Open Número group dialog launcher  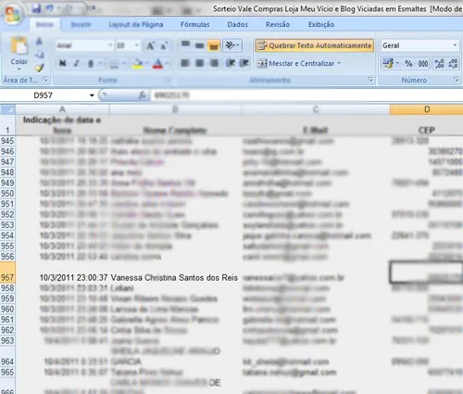pos(456,80)
